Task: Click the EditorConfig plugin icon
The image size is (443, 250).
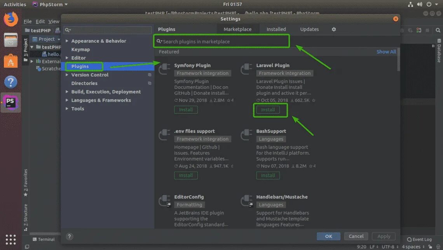Action: click(x=164, y=201)
